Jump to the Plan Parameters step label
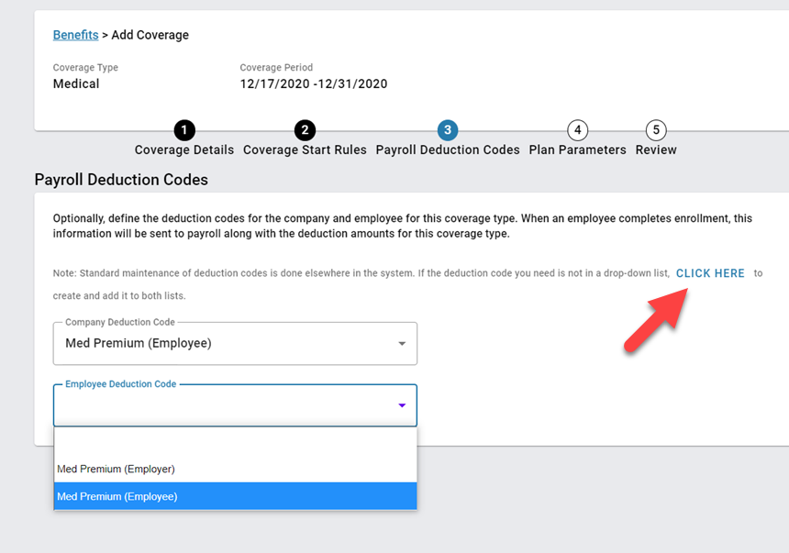 [x=577, y=150]
